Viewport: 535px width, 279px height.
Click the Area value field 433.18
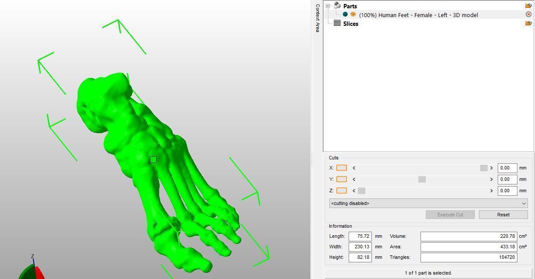point(469,247)
